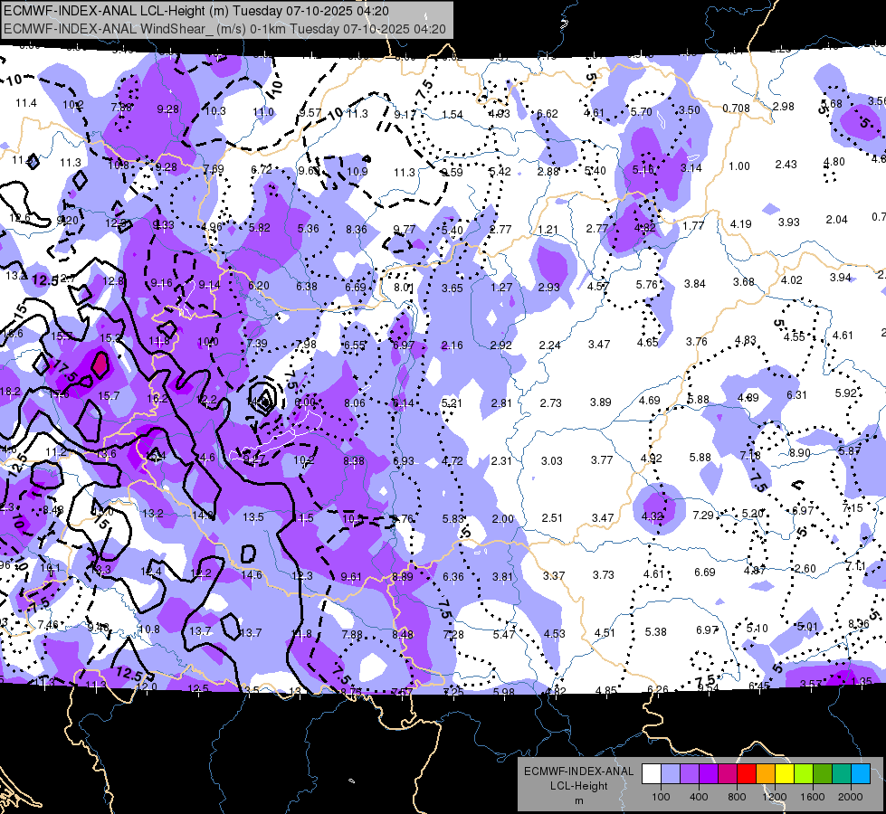Click the wind shear value 6.62
Screen dimensions: 886x814
[547, 114]
